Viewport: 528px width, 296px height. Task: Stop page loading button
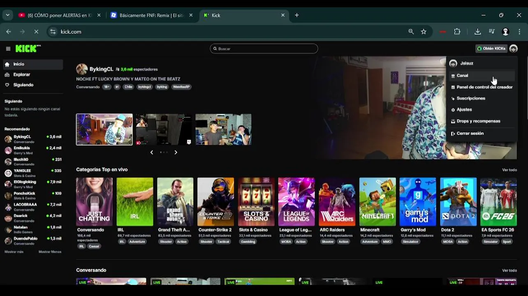pos(36,32)
